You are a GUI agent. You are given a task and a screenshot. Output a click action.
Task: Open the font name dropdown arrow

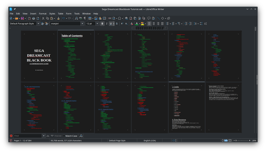82,24
